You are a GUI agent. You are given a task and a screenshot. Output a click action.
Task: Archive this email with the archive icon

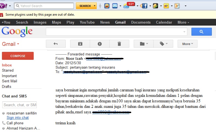pos(80,44)
